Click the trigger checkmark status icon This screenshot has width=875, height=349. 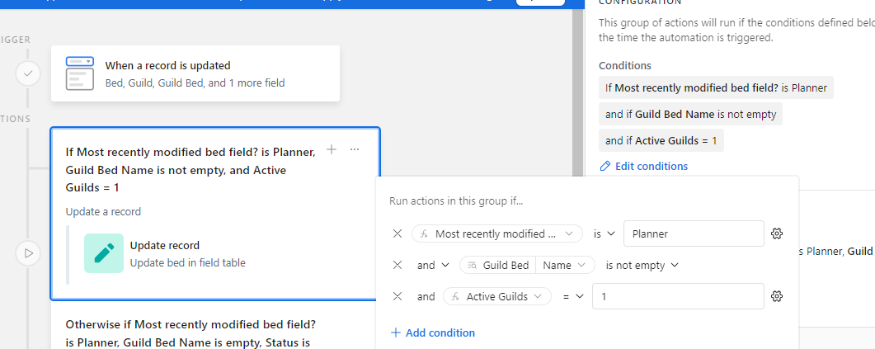[28, 73]
